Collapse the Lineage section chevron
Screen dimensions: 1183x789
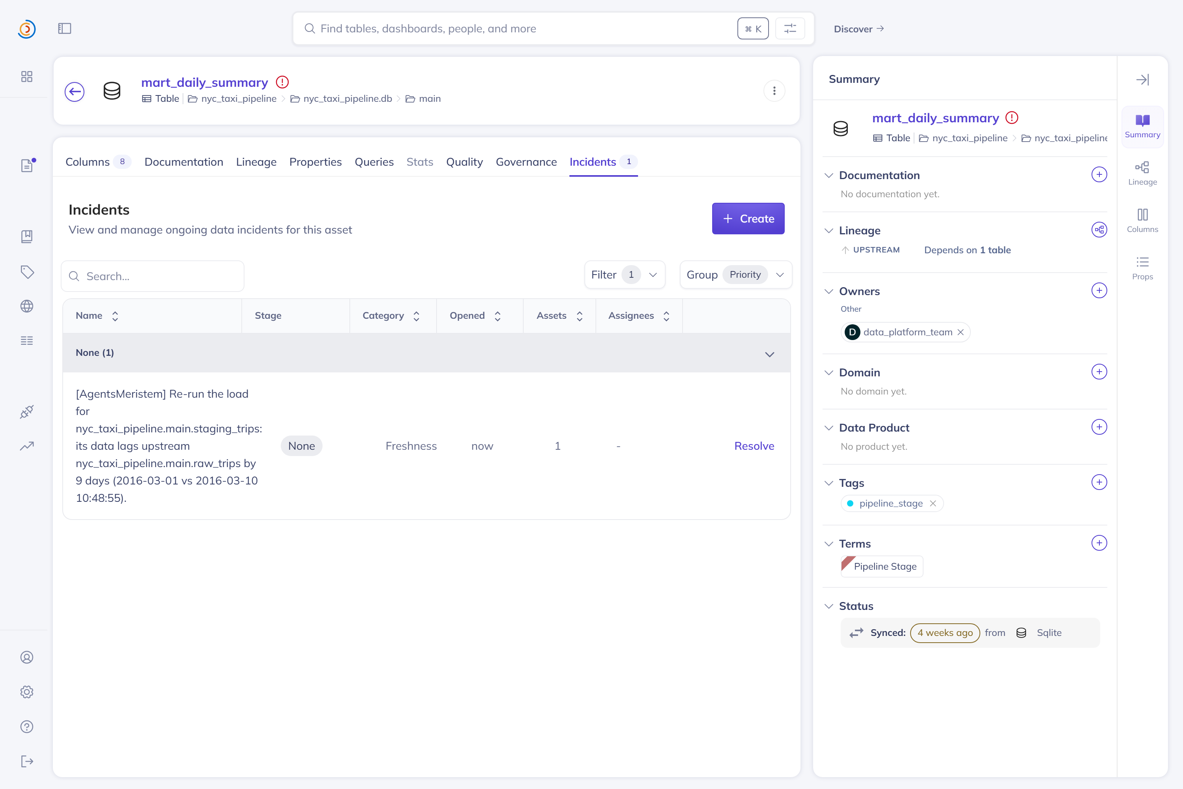point(829,231)
